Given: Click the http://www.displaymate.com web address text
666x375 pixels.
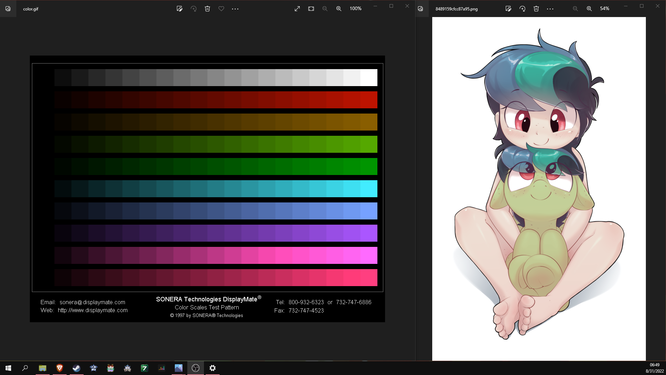Looking at the screenshot, I should click(93, 310).
